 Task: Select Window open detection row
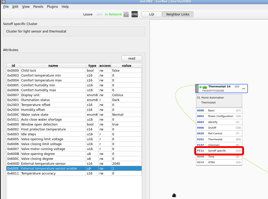(x=74, y=124)
